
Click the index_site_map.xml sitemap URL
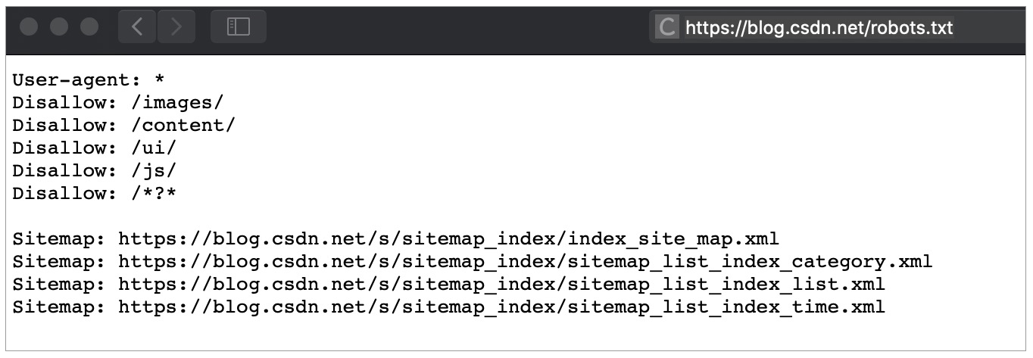(x=448, y=239)
